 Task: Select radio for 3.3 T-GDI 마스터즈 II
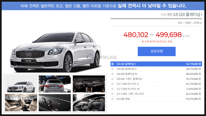coord(113,84)
